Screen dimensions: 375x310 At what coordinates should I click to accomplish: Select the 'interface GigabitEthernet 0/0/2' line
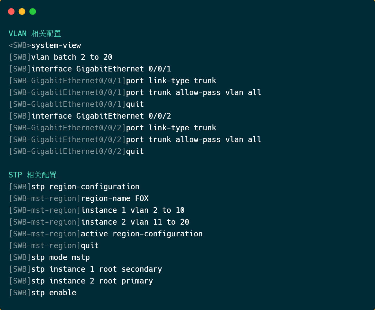tap(90, 116)
